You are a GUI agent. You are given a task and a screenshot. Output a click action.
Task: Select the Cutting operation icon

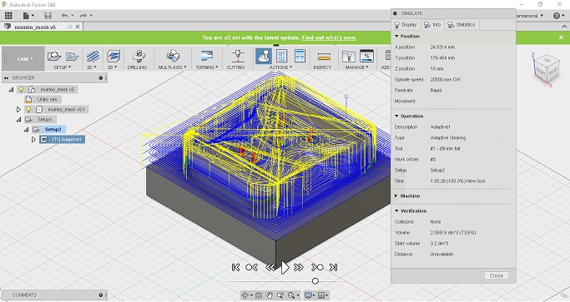237,57
